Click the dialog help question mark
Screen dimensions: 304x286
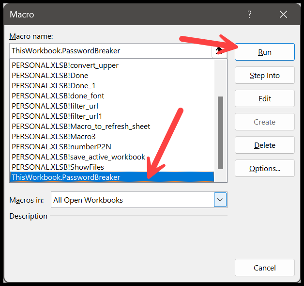(x=249, y=15)
